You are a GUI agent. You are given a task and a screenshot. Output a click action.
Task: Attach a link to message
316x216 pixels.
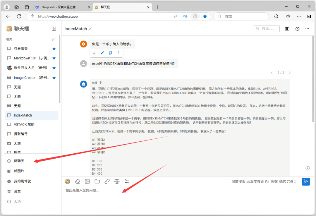(x=107, y=181)
